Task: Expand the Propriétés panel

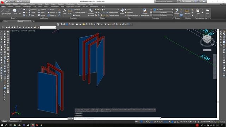Action: point(156,18)
